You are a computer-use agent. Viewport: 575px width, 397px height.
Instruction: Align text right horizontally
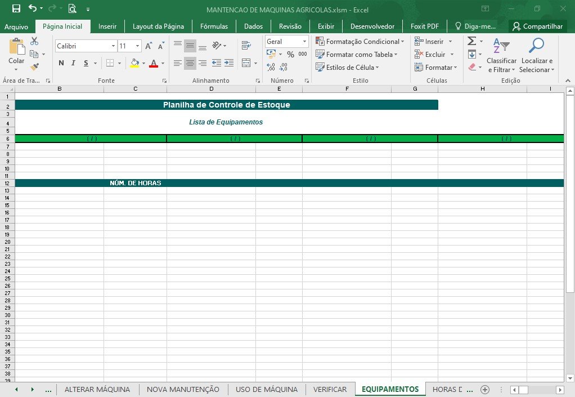pyautogui.click(x=203, y=63)
